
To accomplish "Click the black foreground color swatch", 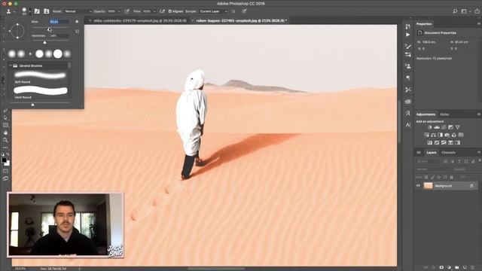I will (x=4, y=160).
